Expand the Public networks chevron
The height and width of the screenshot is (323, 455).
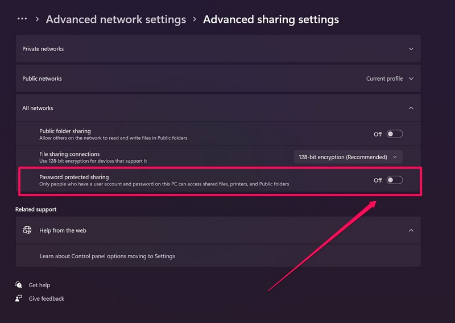pos(411,78)
